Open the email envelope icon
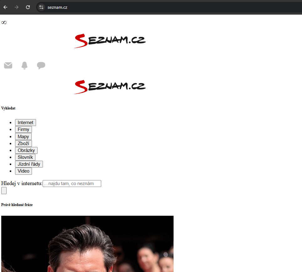The height and width of the screenshot is (272, 302). click(8, 65)
